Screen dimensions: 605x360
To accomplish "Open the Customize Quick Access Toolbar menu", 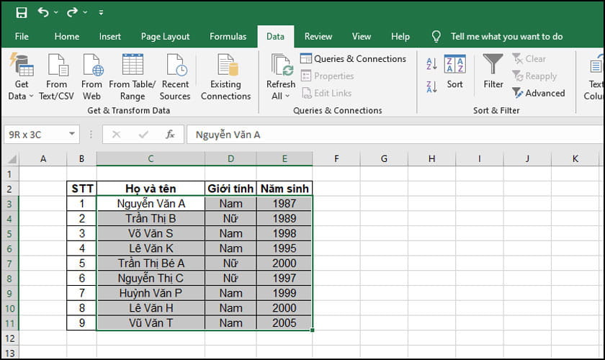I will (x=100, y=13).
